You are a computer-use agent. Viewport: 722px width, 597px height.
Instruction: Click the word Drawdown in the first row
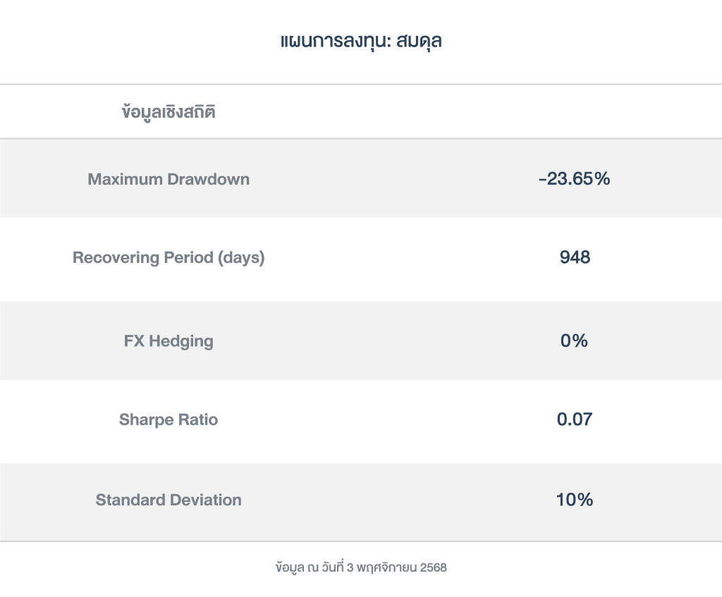coord(209,179)
